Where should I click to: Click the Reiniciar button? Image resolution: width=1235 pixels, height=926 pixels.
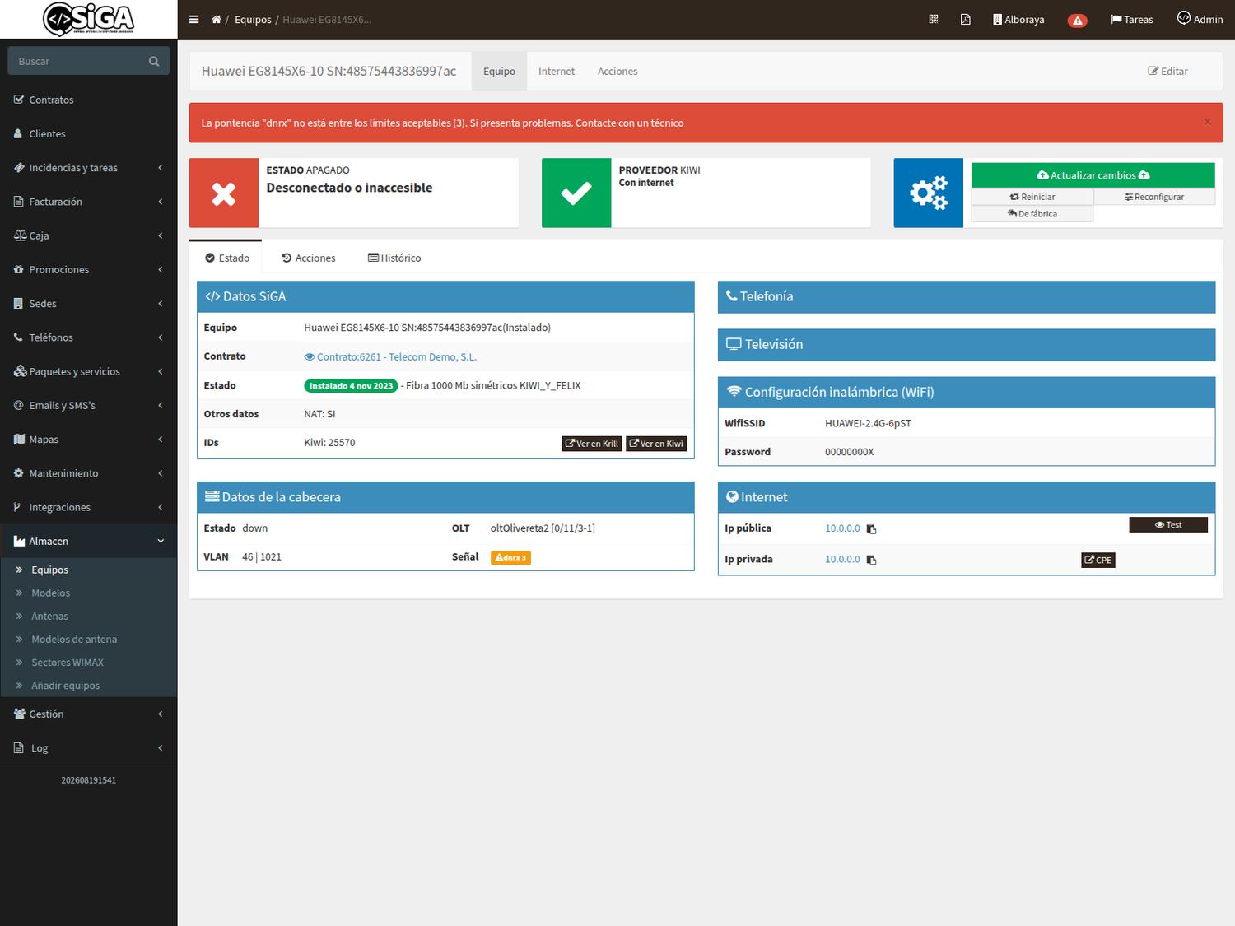pyautogui.click(x=1032, y=197)
